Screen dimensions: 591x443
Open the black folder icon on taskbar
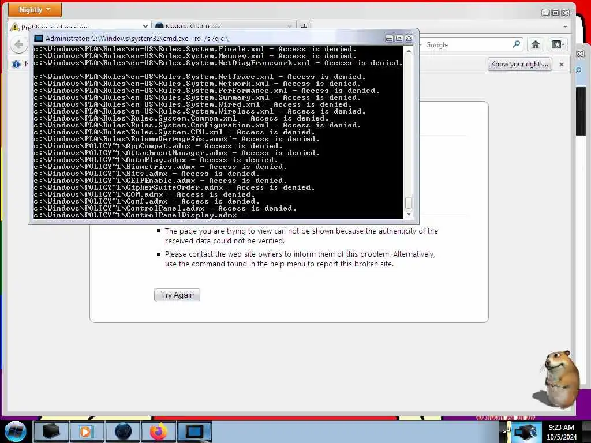pos(51,431)
